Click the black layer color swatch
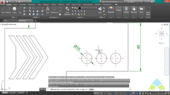Screen dimensions: 170x95 [80, 8]
